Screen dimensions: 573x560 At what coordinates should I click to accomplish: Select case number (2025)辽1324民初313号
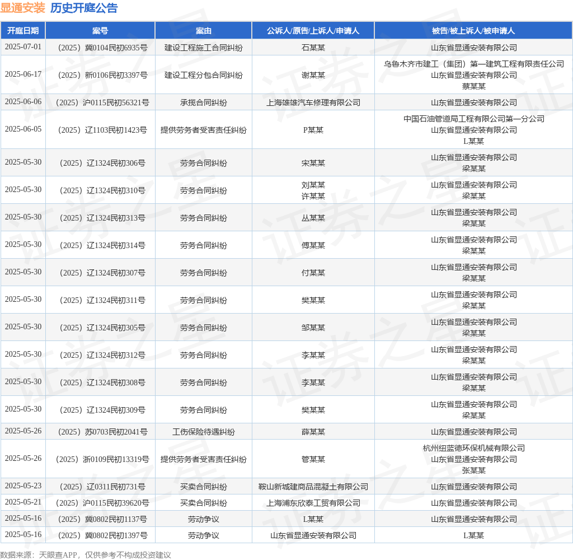point(102,218)
